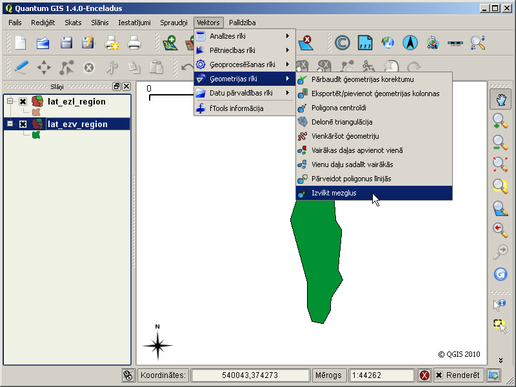This screenshot has width=516, height=387.
Task: Choose Poligona centroīdi menu entry
Action: (x=374, y=108)
